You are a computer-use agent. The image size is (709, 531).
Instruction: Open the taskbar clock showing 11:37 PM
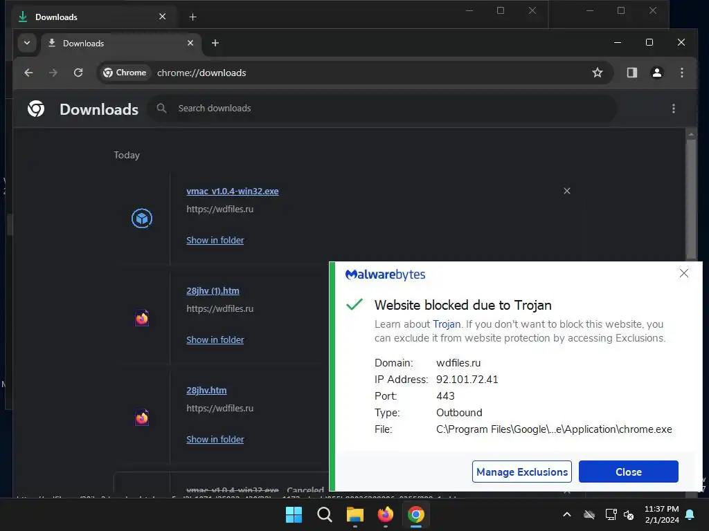[661, 514]
